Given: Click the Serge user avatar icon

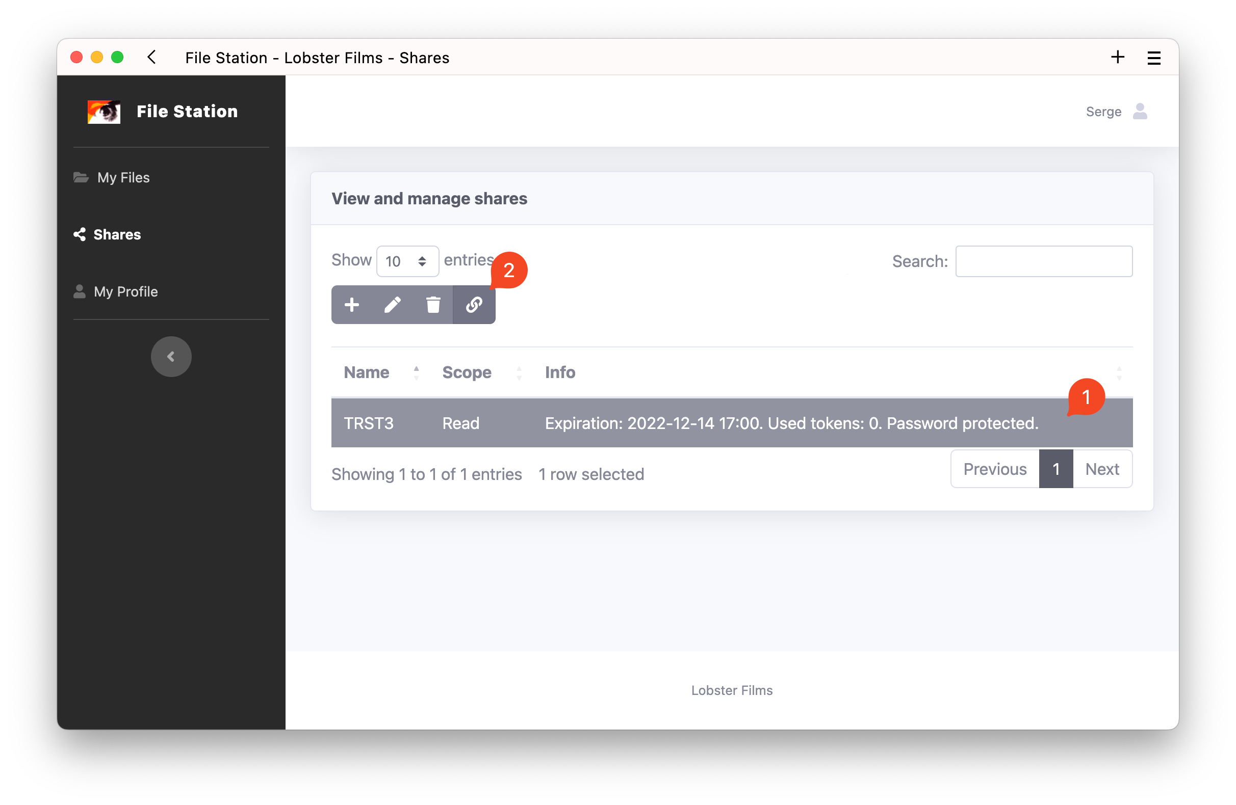Looking at the screenshot, I should [1140, 111].
